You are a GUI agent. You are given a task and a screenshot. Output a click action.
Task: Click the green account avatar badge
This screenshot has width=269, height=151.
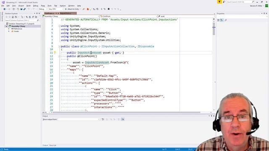click(266, 6)
